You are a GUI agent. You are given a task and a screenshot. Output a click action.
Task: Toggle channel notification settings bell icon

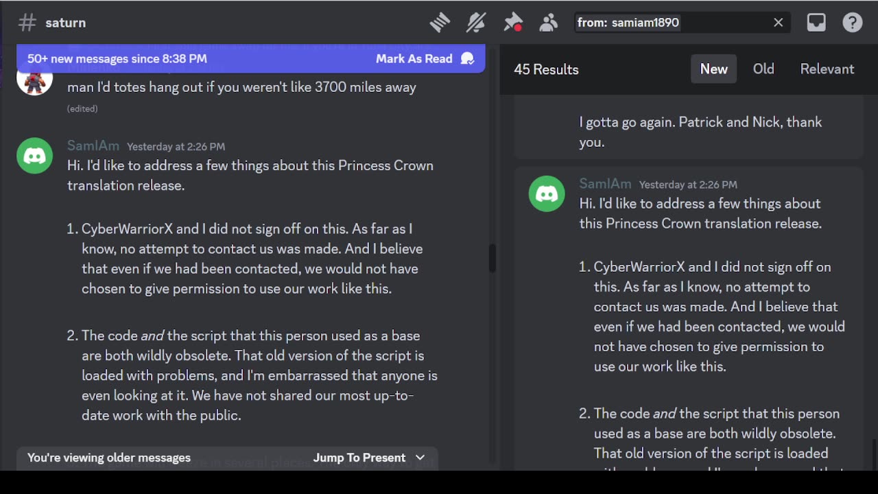[476, 23]
